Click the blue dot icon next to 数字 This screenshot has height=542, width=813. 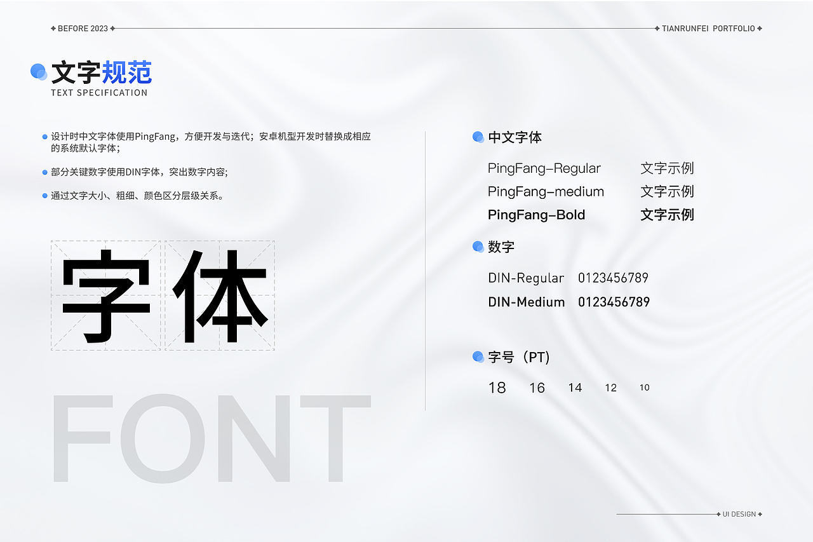click(x=478, y=247)
